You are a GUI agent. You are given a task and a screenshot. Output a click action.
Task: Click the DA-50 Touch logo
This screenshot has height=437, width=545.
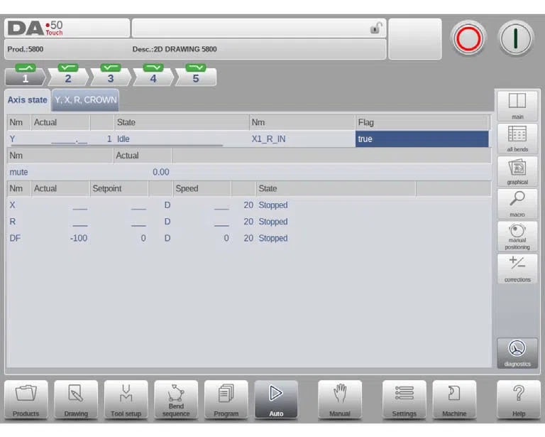click(35, 28)
